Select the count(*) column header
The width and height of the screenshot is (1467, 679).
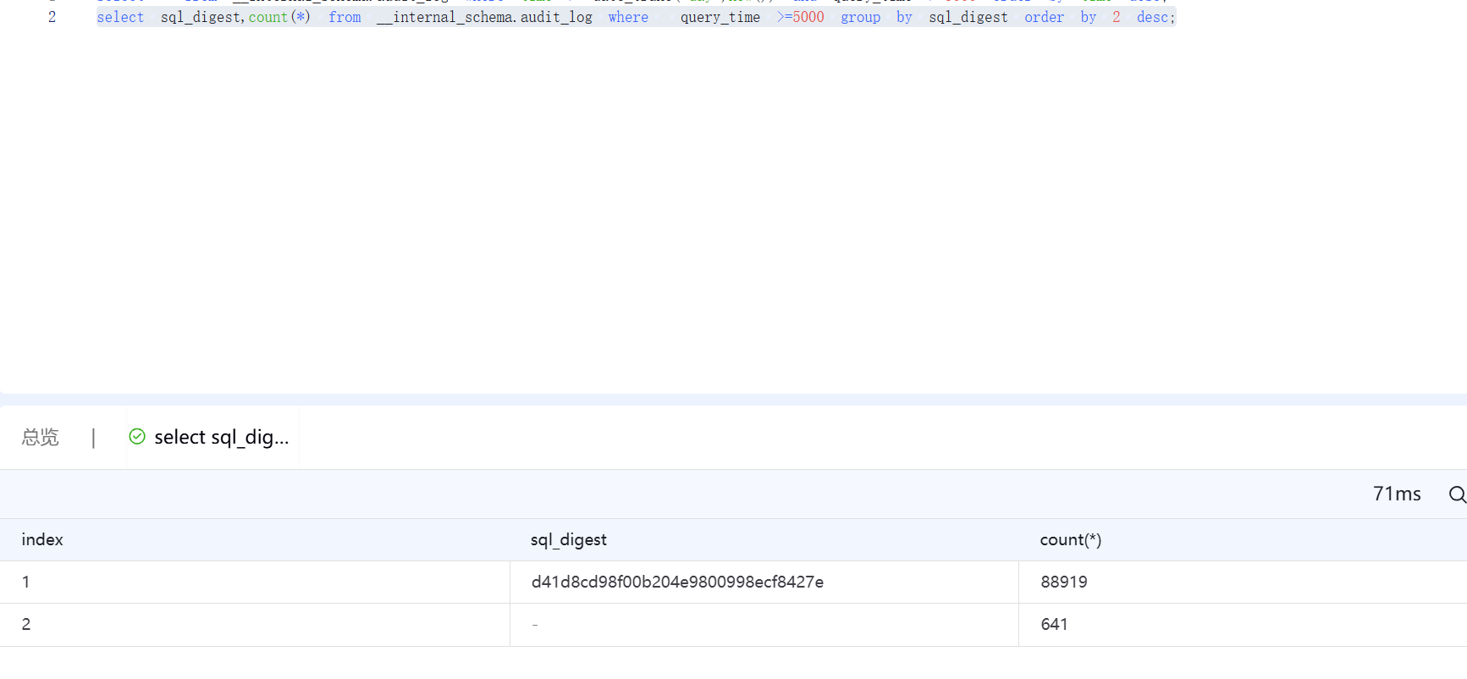pyautogui.click(x=1071, y=539)
